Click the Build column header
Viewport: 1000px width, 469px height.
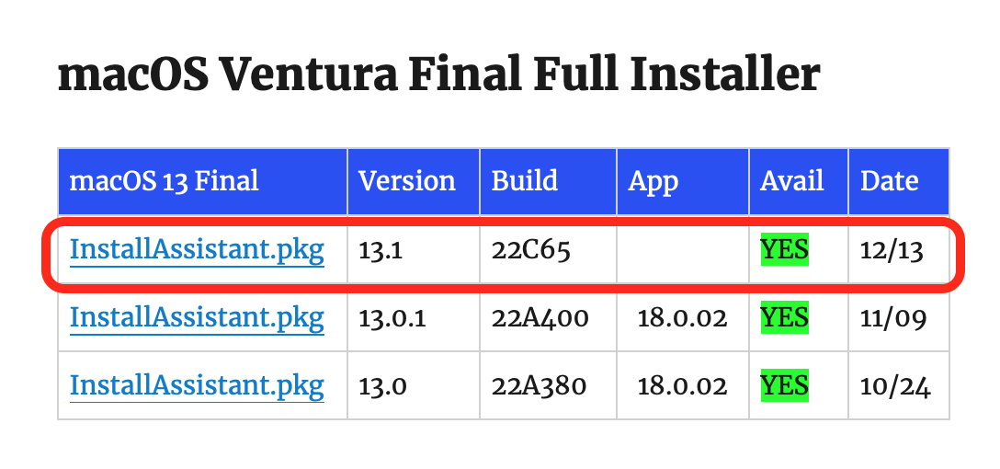click(525, 180)
